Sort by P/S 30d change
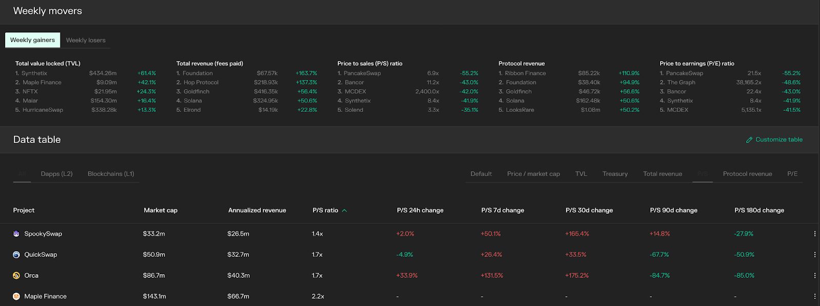The width and height of the screenshot is (820, 306). (589, 210)
